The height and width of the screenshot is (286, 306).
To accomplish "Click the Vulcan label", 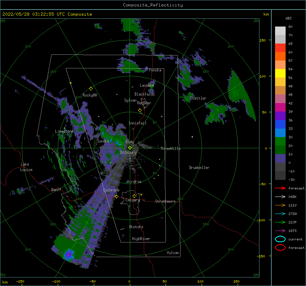I will tap(173, 253).
